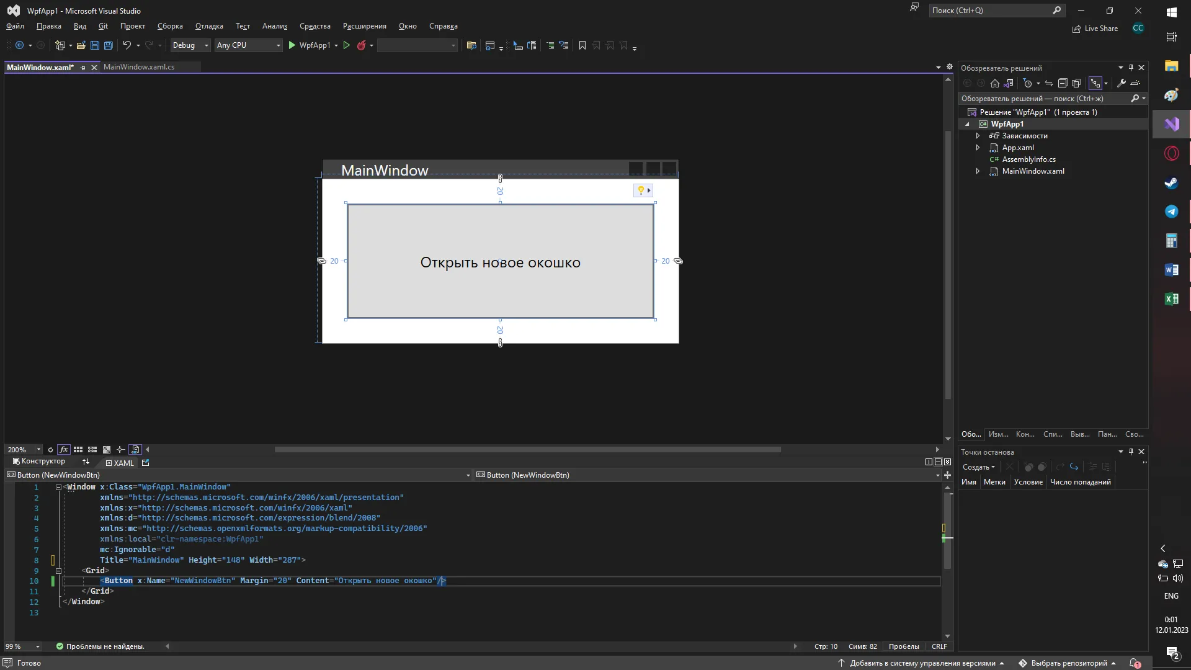1191x670 pixels.
Task: Click the Hot Reload flame icon
Action: pyautogui.click(x=361, y=45)
